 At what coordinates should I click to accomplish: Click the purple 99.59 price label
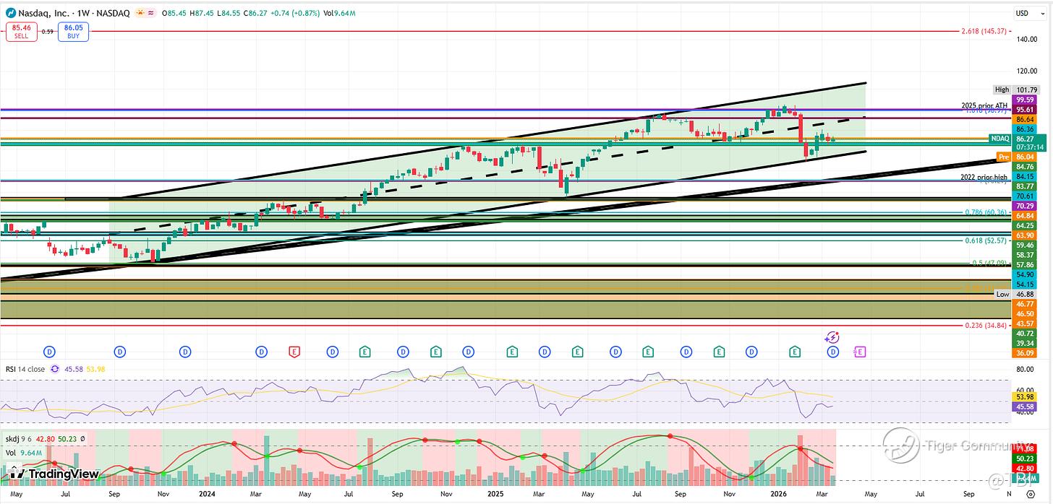coord(1025,100)
